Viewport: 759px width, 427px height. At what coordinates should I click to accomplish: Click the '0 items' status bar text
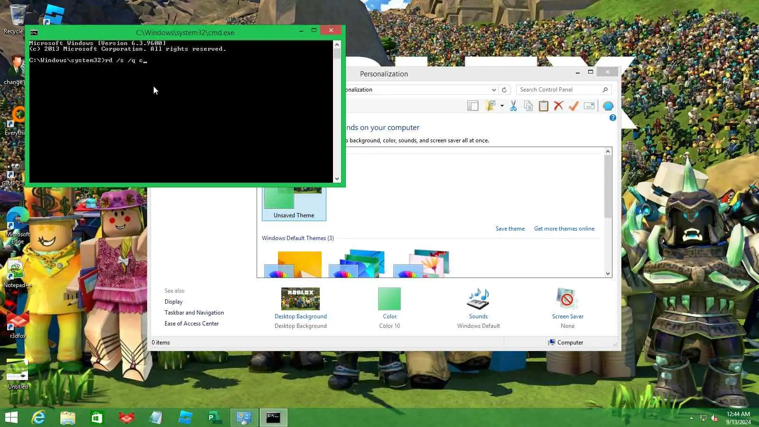[161, 343]
